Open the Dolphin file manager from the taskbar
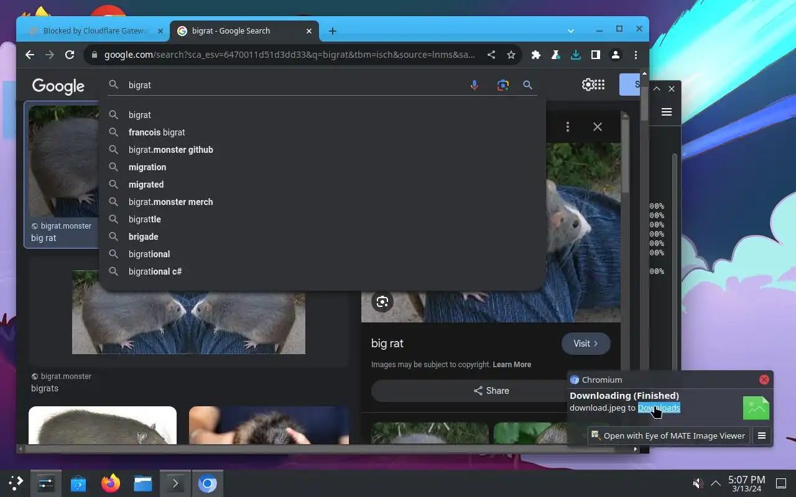Viewport: 796px width, 497px height. click(143, 483)
